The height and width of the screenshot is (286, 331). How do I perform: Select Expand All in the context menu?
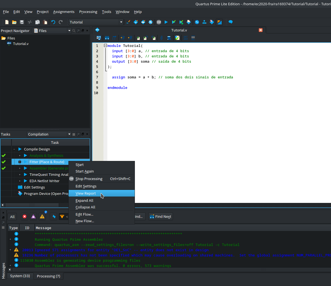tap(102, 201)
